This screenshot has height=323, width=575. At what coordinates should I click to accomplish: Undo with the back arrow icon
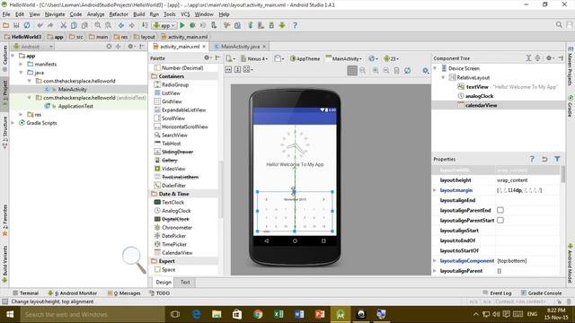pos(40,25)
